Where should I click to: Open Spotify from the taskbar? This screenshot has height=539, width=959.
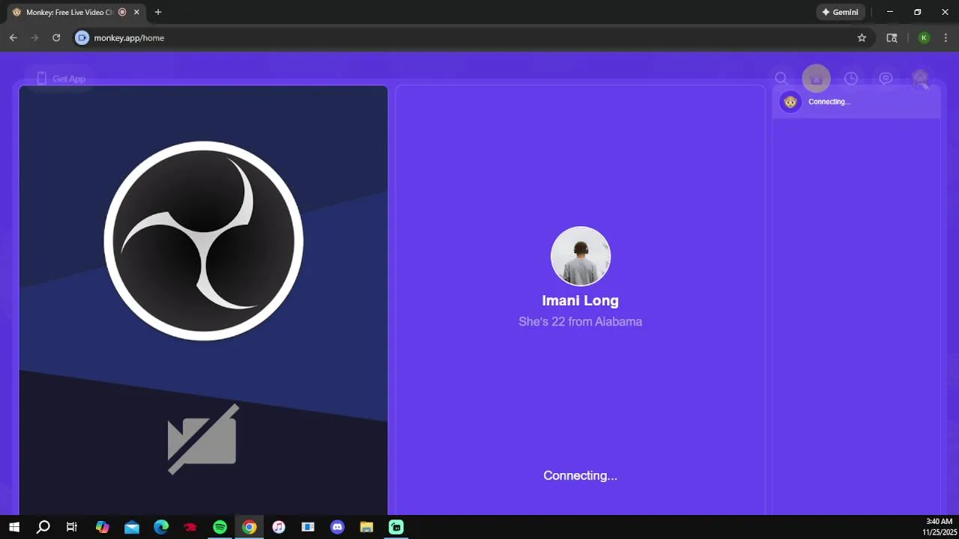pos(220,527)
